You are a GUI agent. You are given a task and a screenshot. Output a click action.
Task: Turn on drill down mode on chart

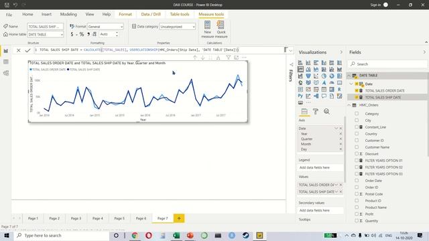coord(202,58)
